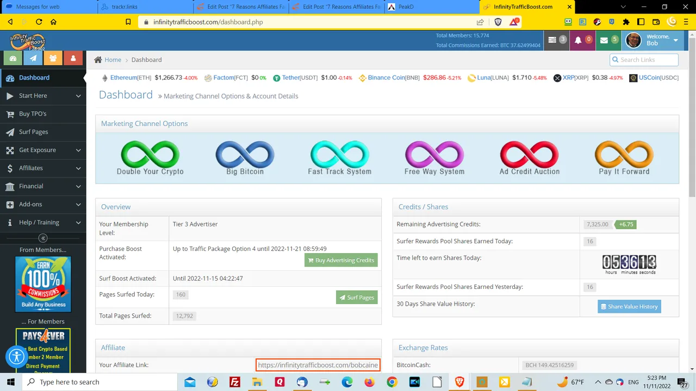Reload the page
The image size is (696, 391).
(x=39, y=22)
